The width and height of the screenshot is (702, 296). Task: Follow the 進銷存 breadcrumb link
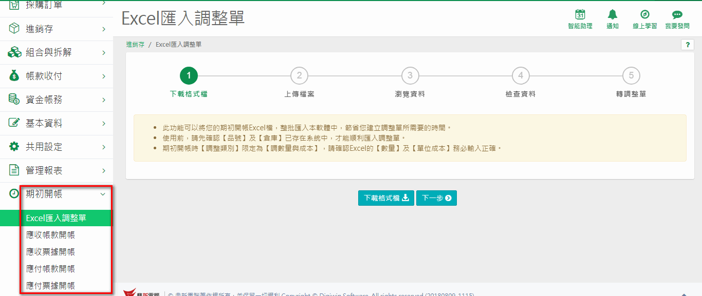135,45
